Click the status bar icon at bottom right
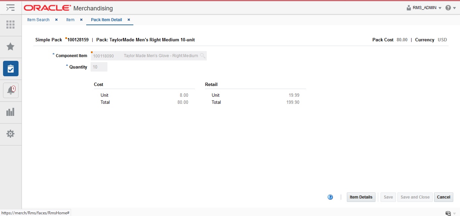The width and height of the screenshot is (460, 216). 448,213
